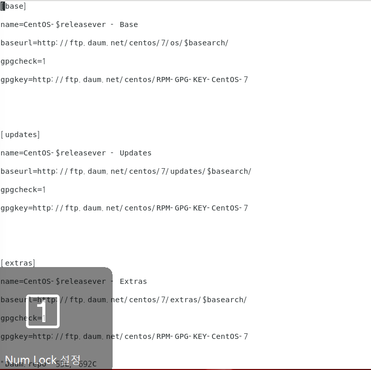
Task: Click the gpgkey URL under the base section
Action: click(124, 80)
